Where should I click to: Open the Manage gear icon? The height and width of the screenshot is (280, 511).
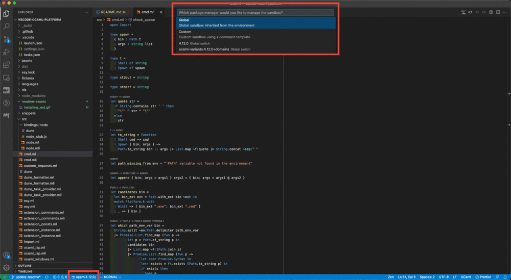pos(6,268)
